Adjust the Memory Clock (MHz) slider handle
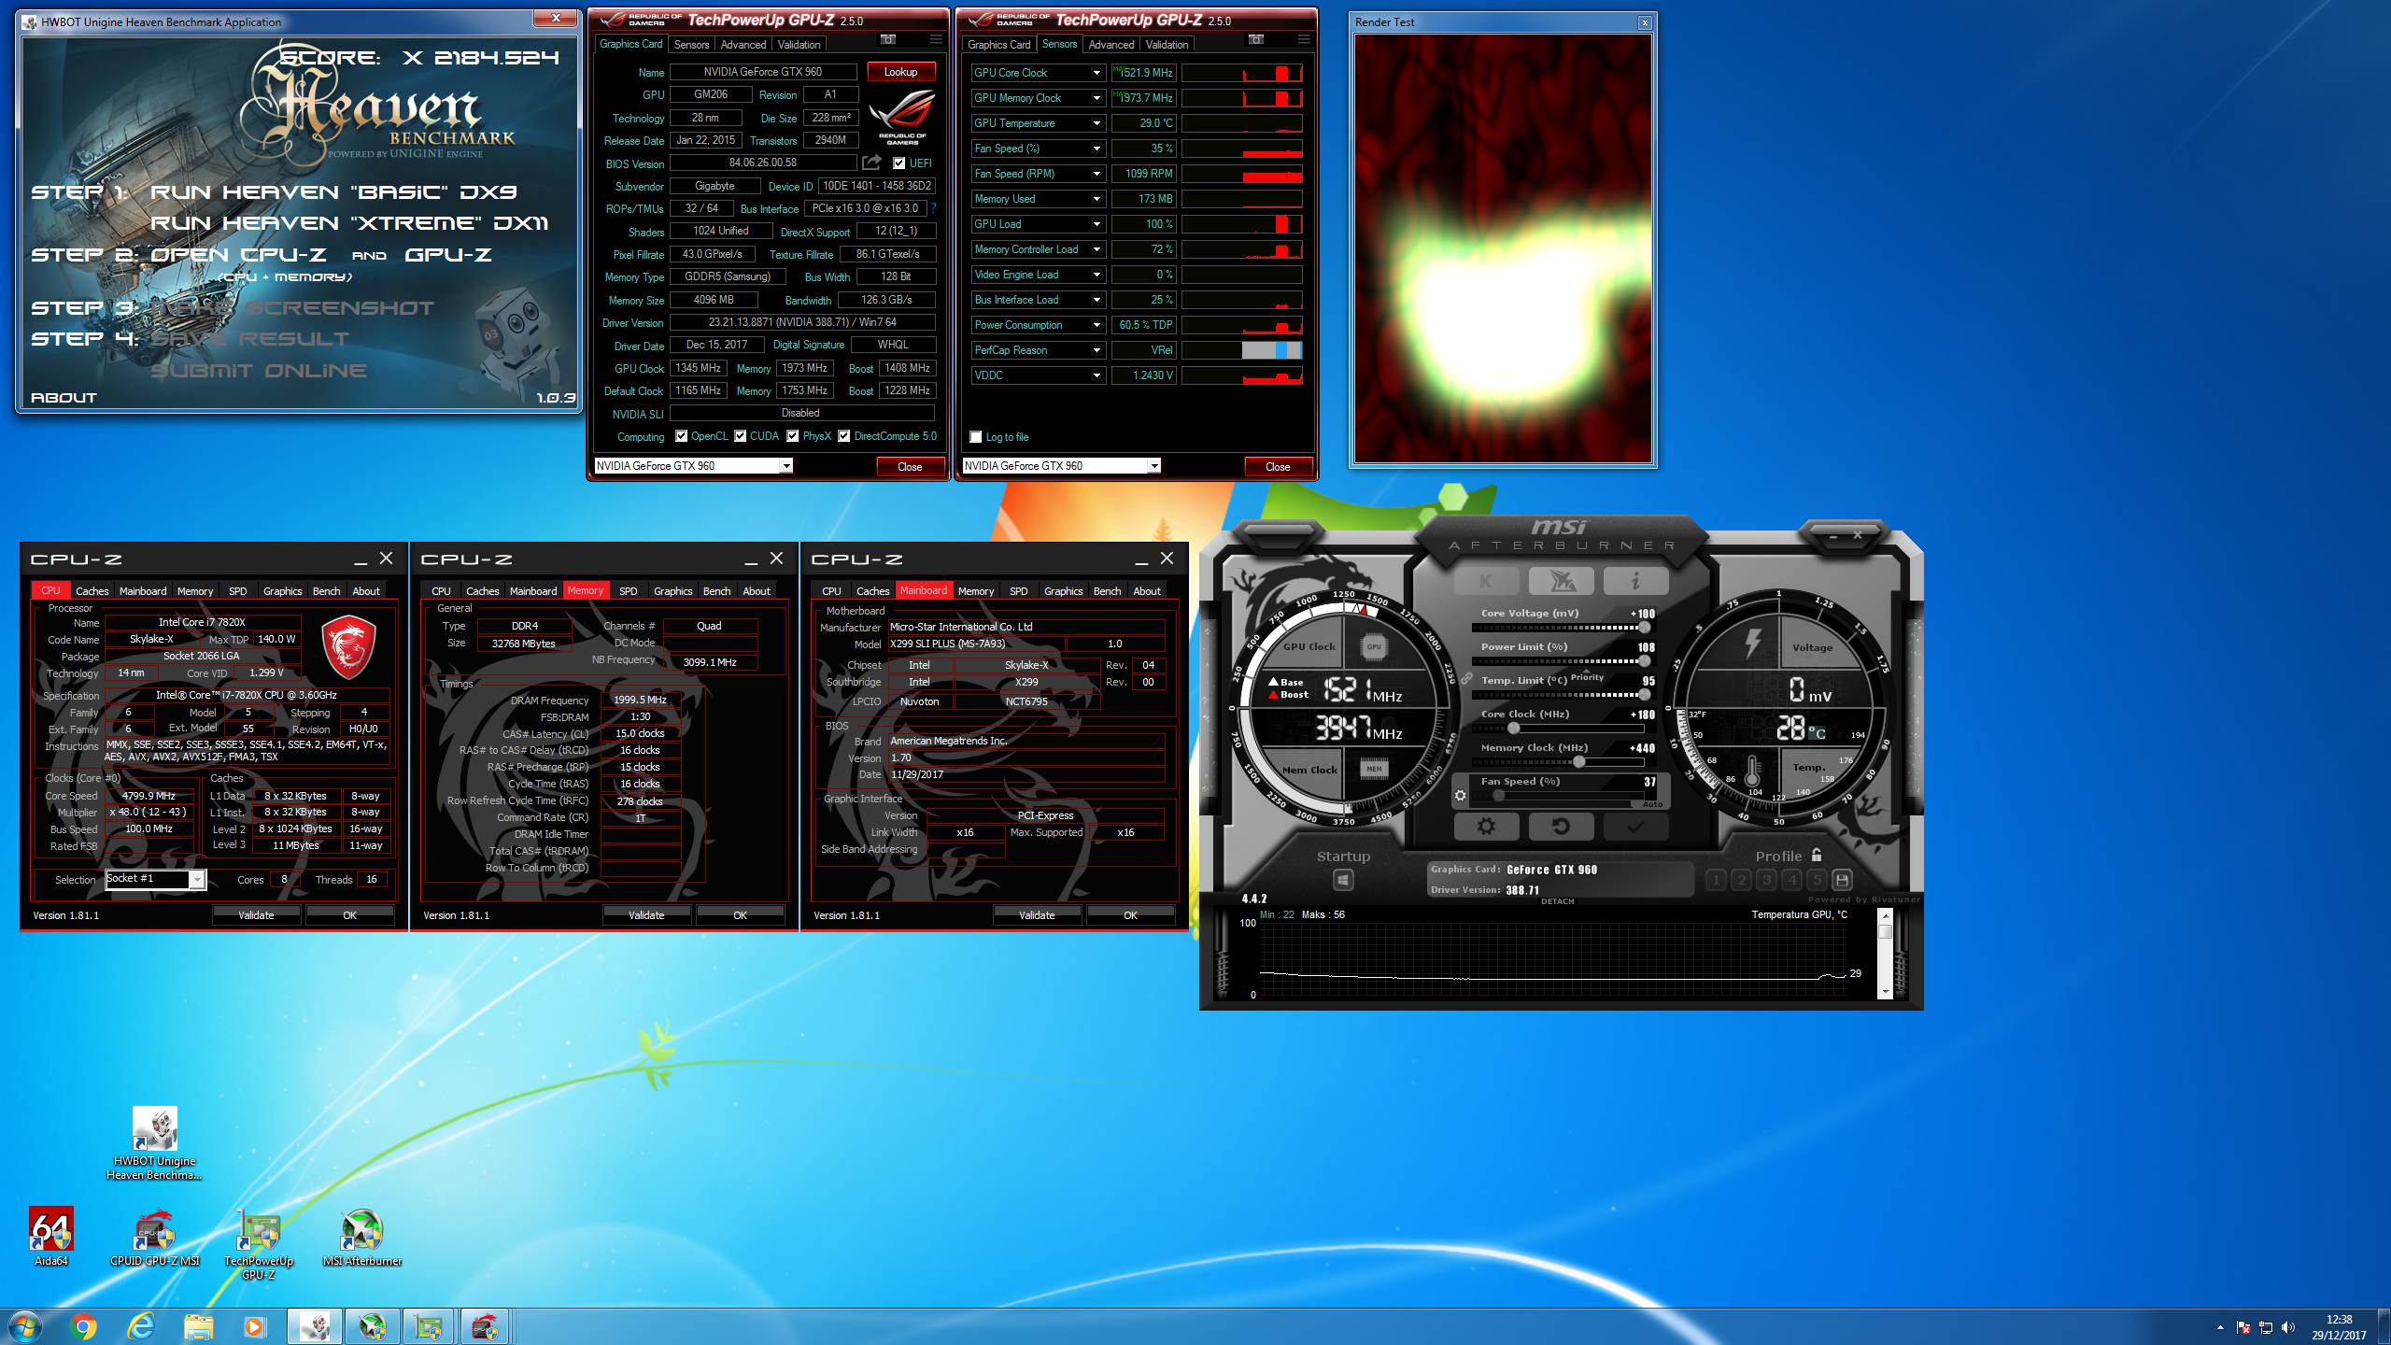The height and width of the screenshot is (1345, 2391). (1578, 762)
